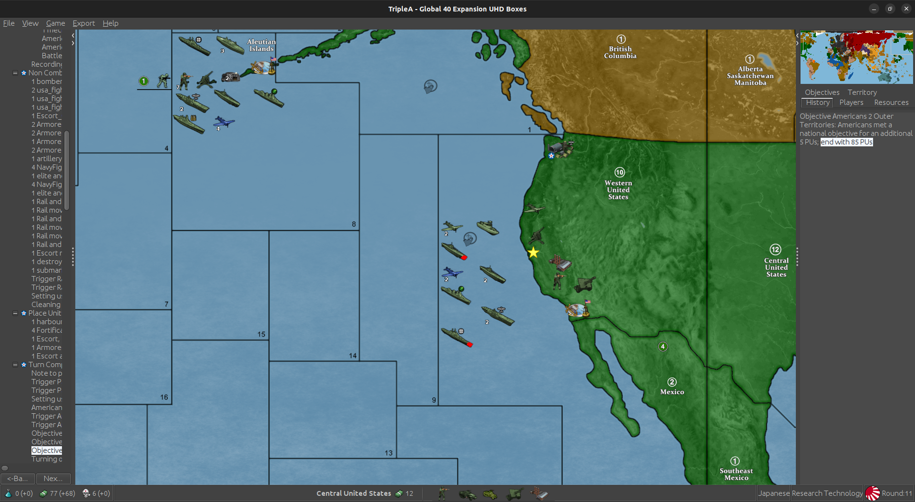Select the highlighted Objective history entry
The height and width of the screenshot is (502, 915).
(47, 451)
